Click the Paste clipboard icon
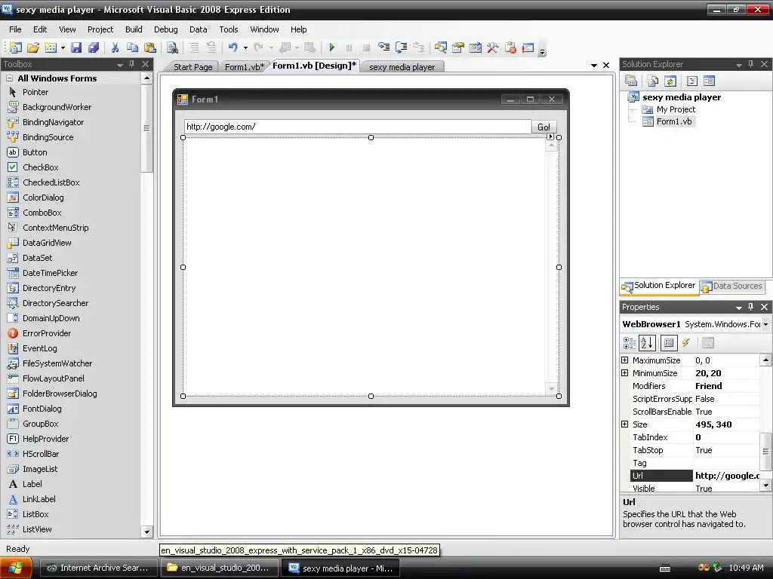The height and width of the screenshot is (579, 773). click(150, 47)
